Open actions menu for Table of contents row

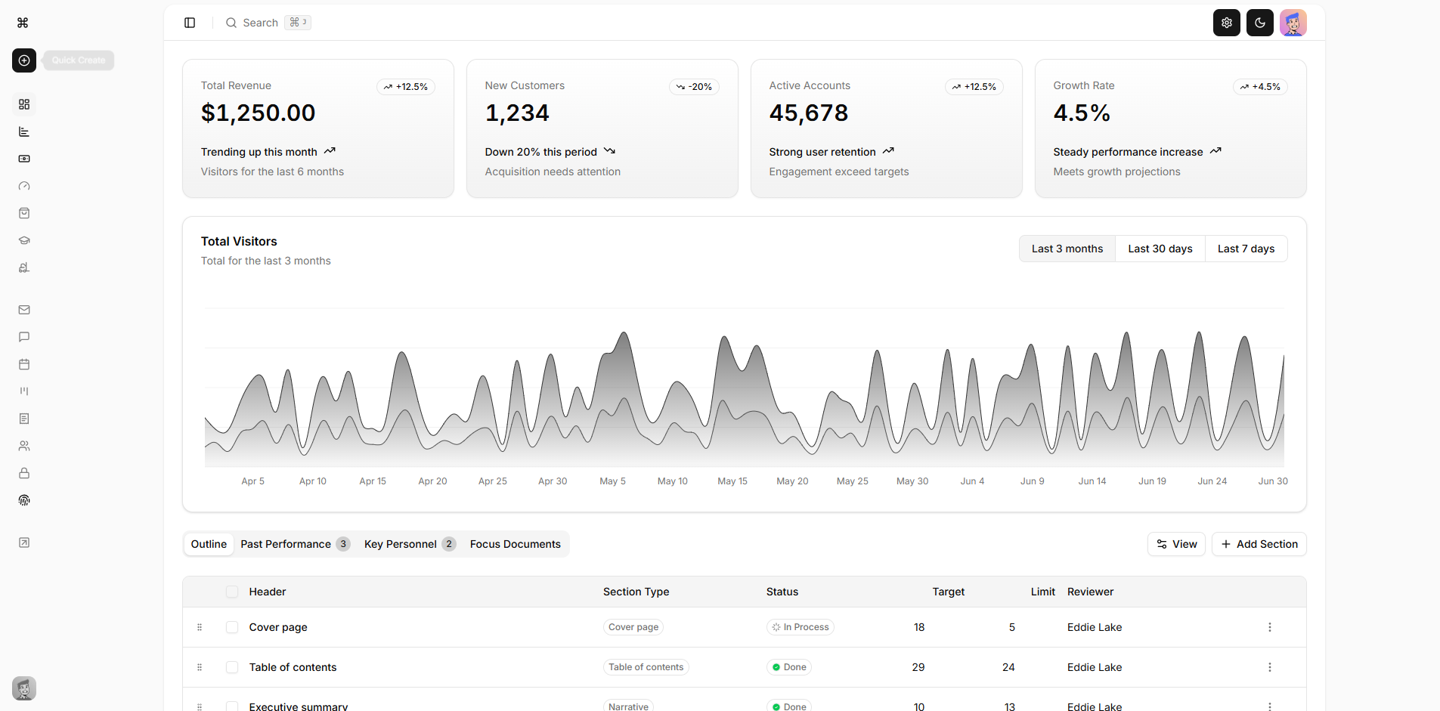click(x=1270, y=667)
